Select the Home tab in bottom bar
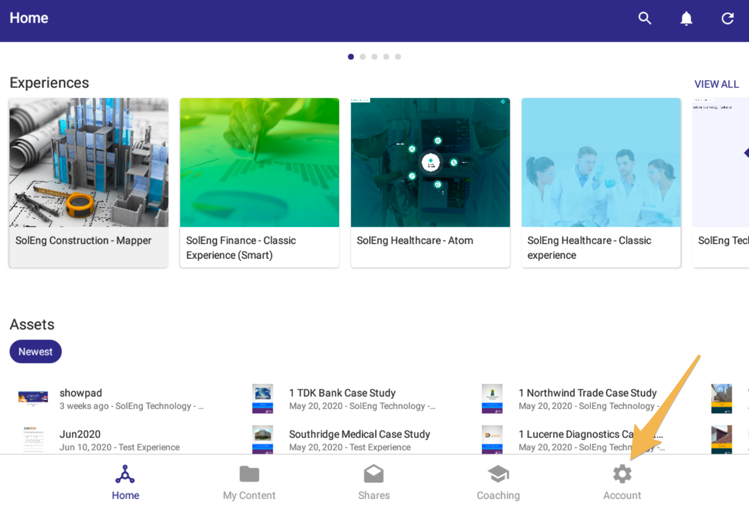The image size is (749, 505). [x=125, y=481]
